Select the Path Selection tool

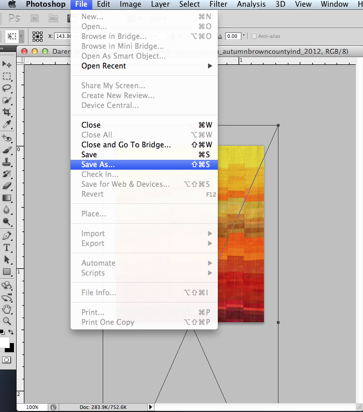pyautogui.click(x=7, y=259)
